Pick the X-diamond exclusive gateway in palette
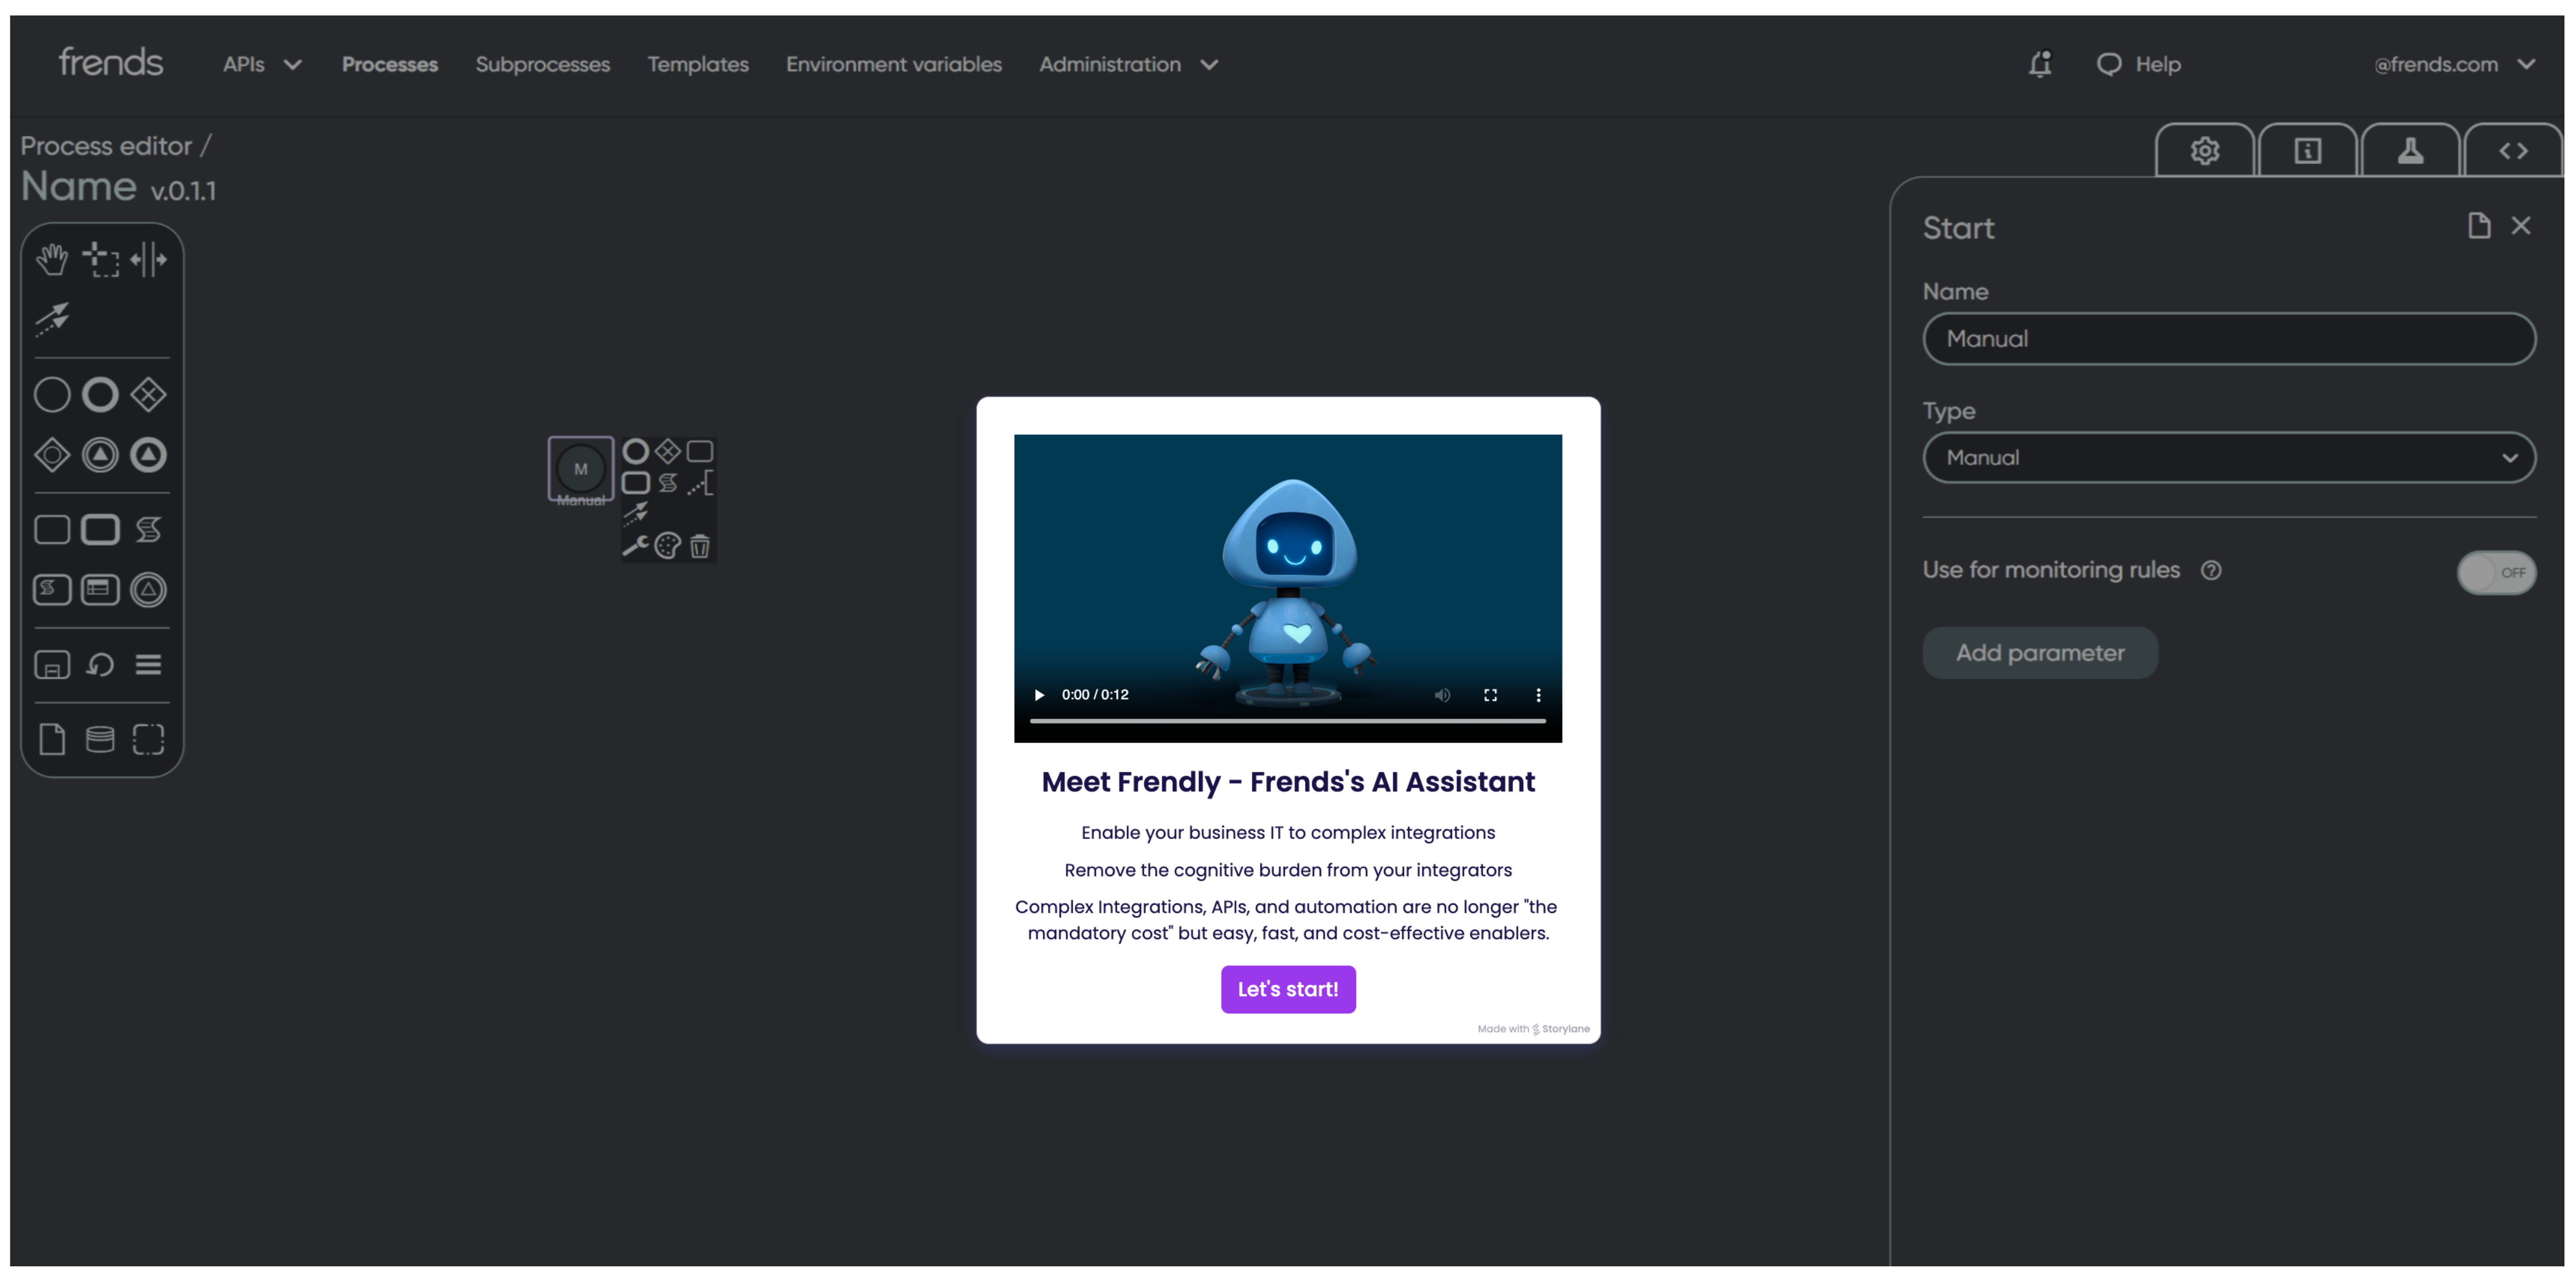This screenshot has height=1277, width=2576. click(x=148, y=395)
